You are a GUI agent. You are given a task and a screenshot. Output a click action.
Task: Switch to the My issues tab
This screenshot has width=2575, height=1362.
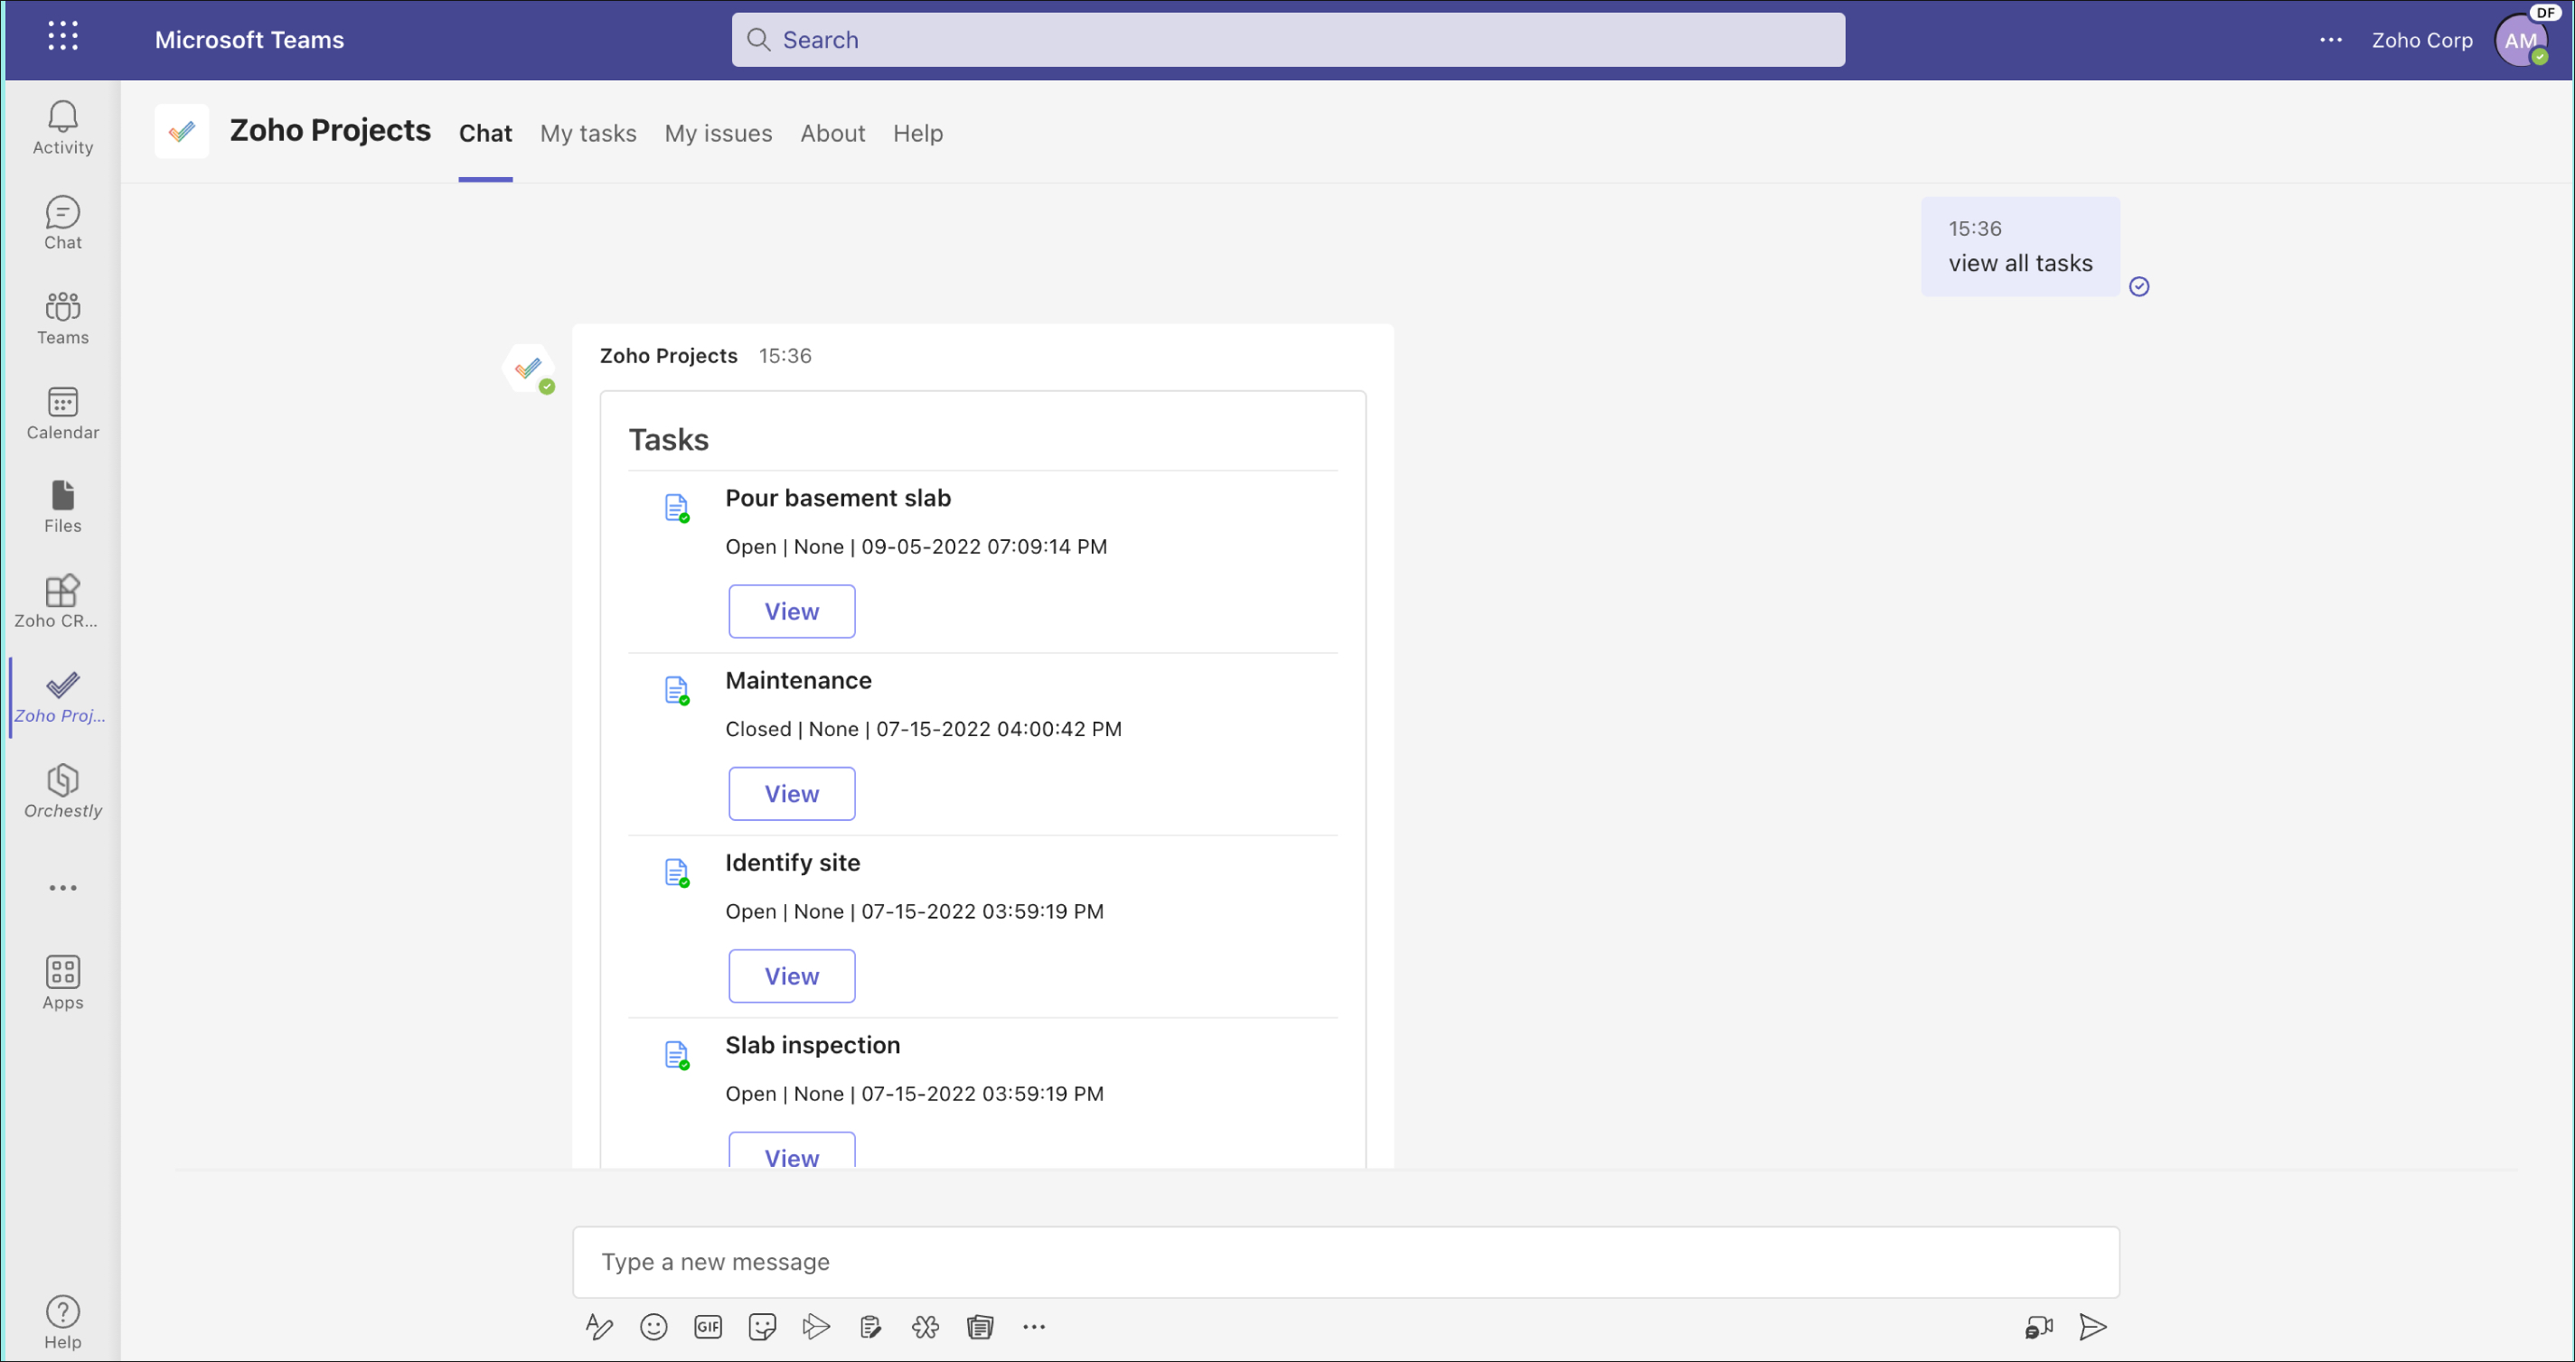(x=718, y=133)
